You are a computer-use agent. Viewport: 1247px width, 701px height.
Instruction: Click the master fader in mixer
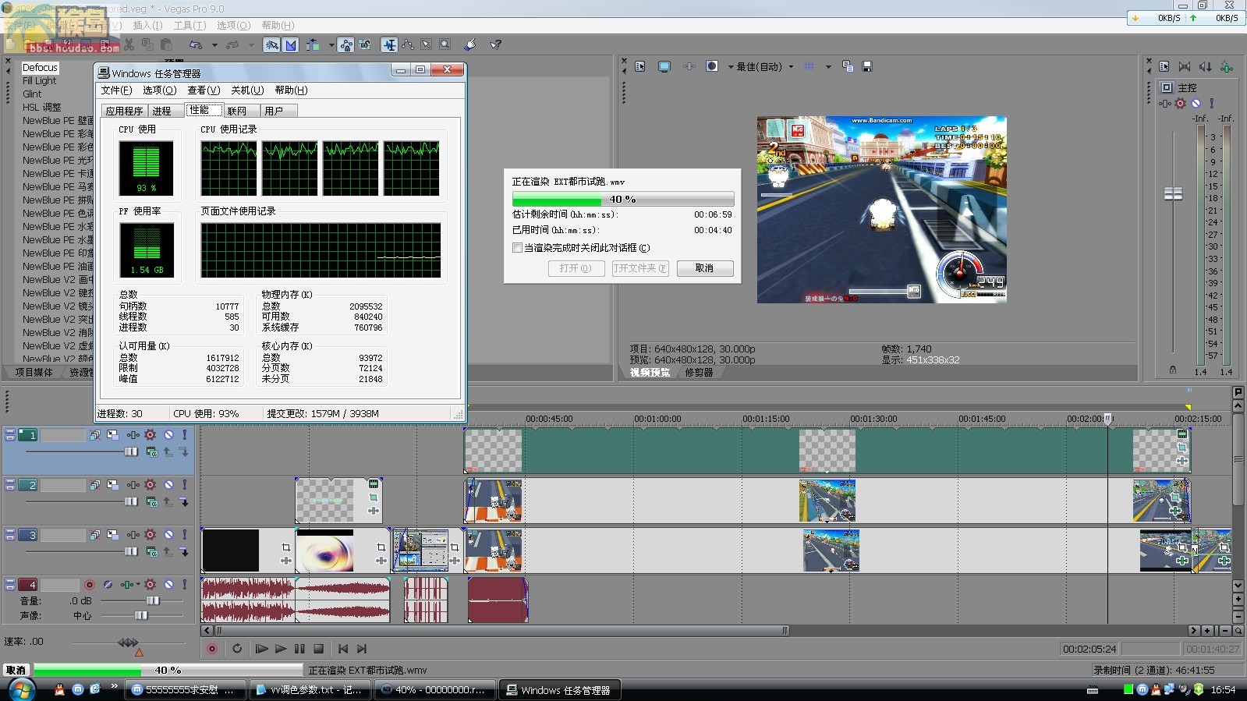(1173, 193)
